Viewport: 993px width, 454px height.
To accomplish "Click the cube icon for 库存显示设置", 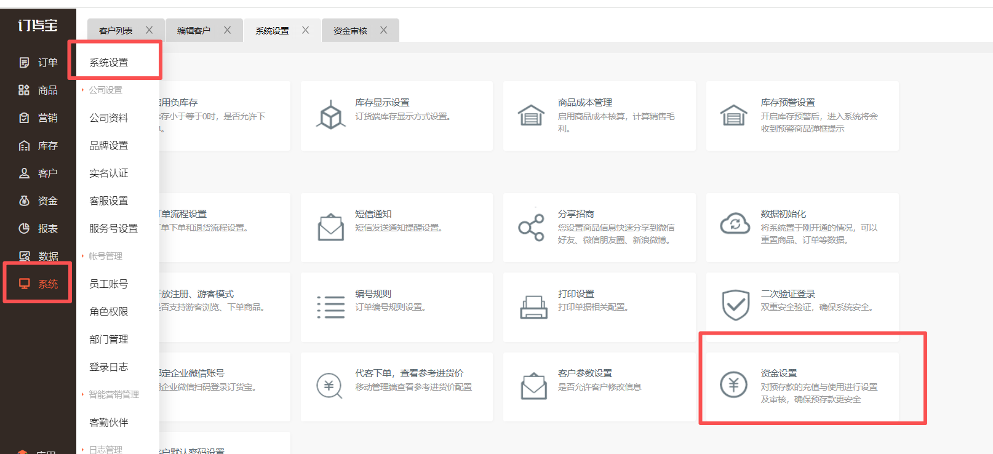I will tap(331, 115).
